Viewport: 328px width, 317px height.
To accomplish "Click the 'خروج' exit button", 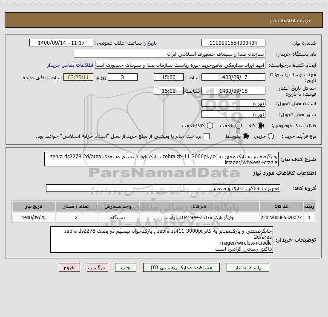I will [69, 268].
